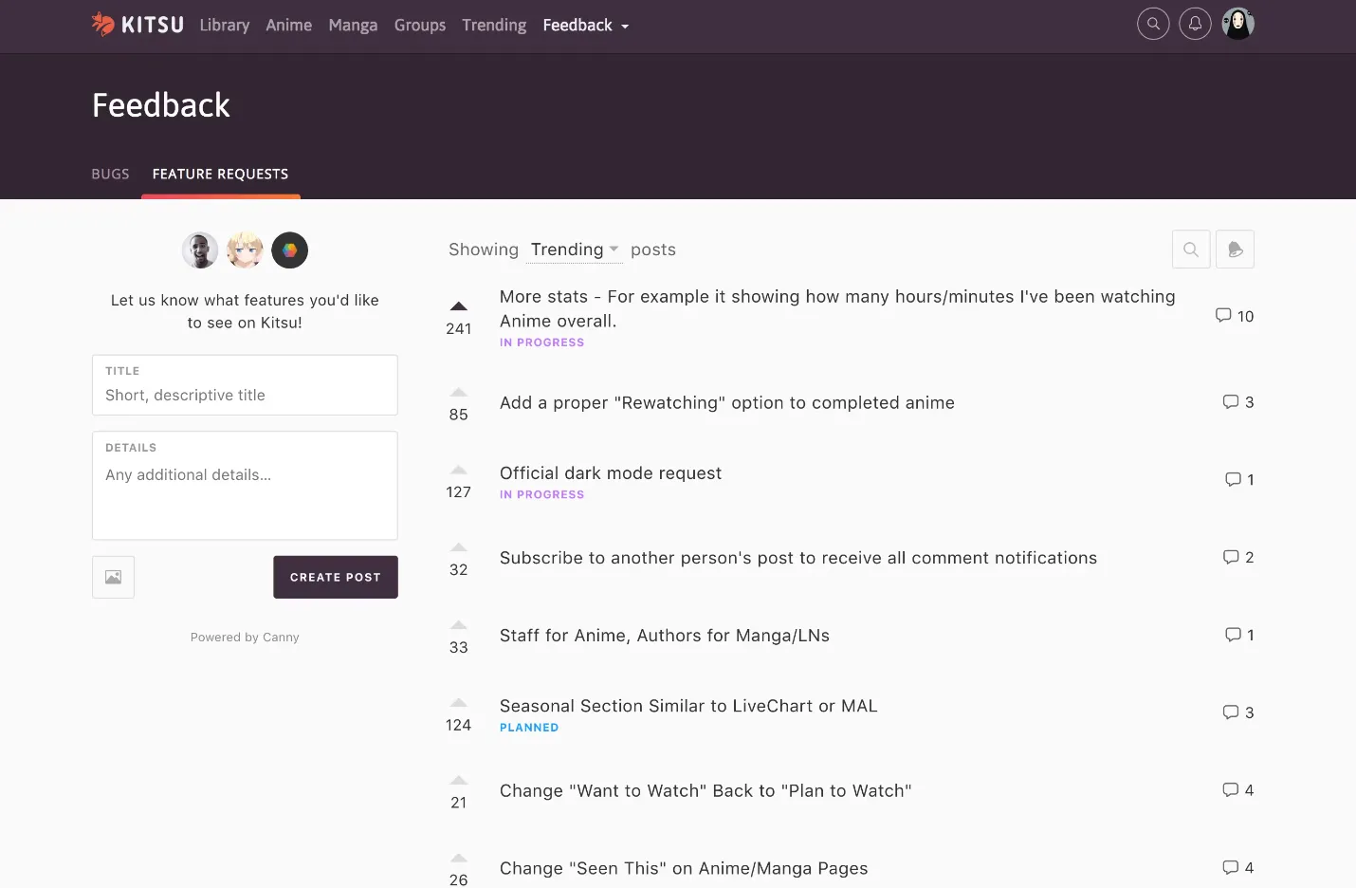Upvote the 'Seen This' change post
The image size is (1356, 888).
coord(459,859)
